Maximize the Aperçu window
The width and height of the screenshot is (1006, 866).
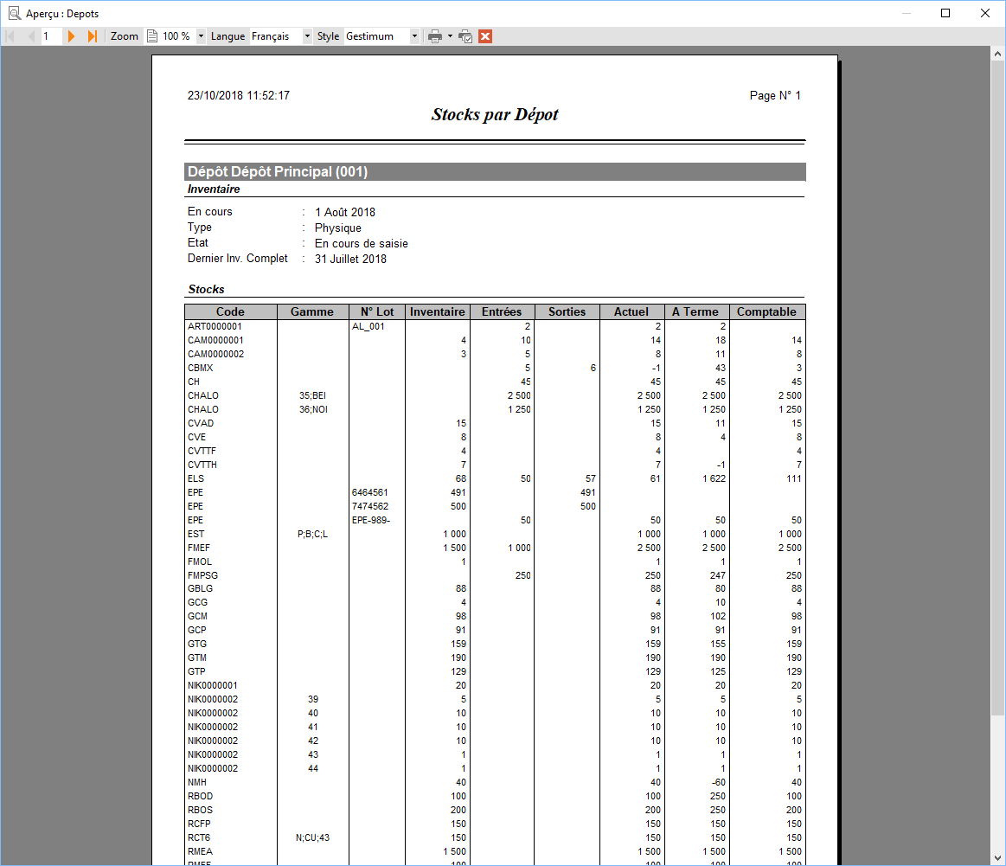coord(945,14)
